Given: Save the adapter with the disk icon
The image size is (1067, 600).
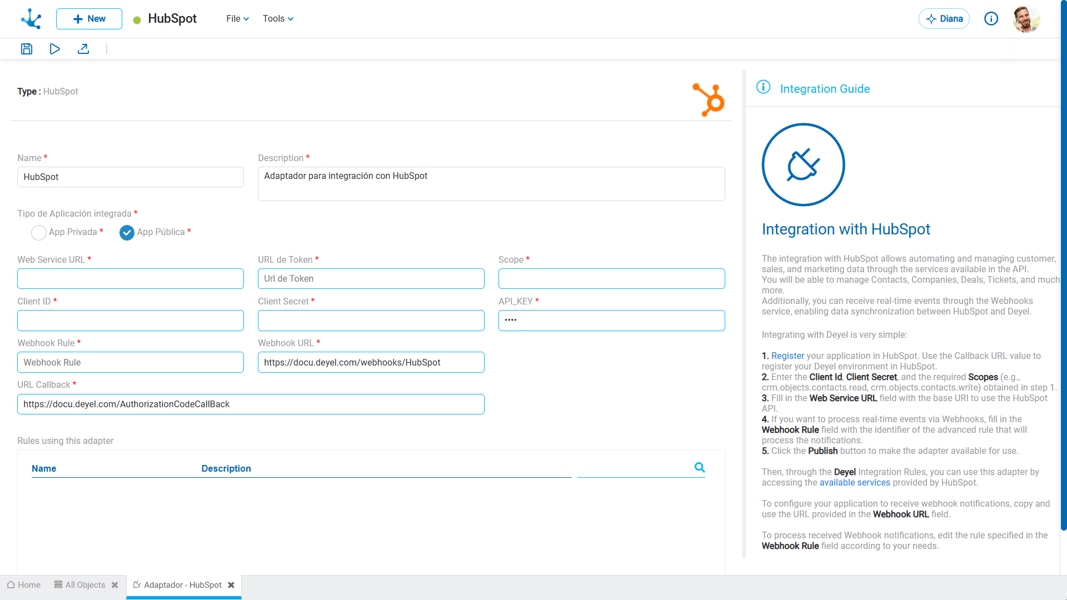Looking at the screenshot, I should (27, 49).
